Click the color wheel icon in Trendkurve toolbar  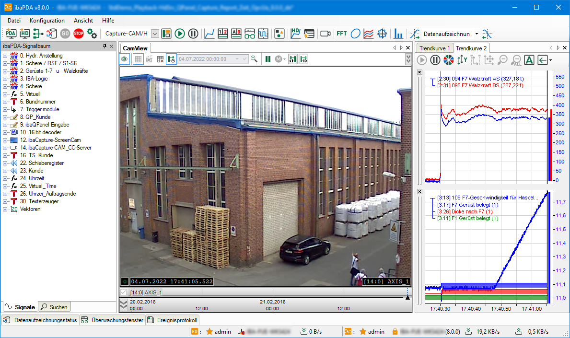click(x=449, y=60)
